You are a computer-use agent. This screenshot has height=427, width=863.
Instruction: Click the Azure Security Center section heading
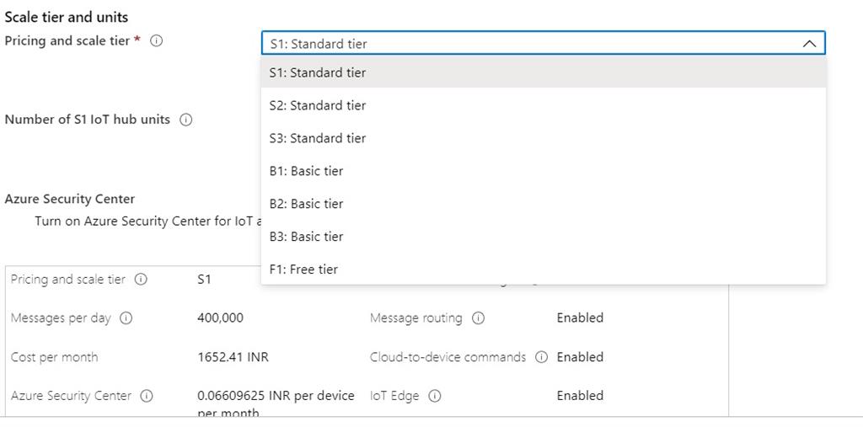point(70,199)
